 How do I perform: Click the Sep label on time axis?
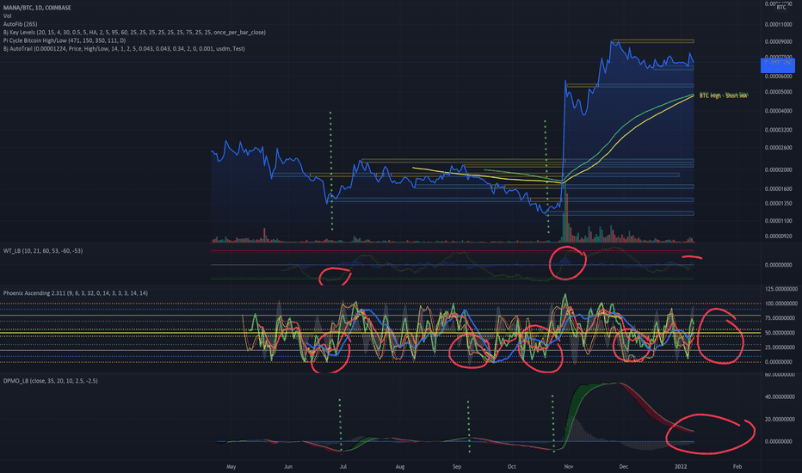click(457, 467)
